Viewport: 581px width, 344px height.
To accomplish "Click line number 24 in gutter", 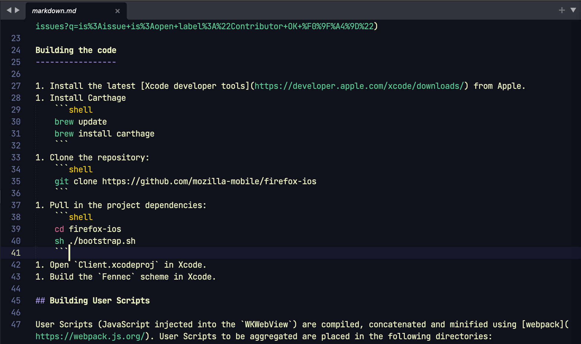I will (16, 50).
